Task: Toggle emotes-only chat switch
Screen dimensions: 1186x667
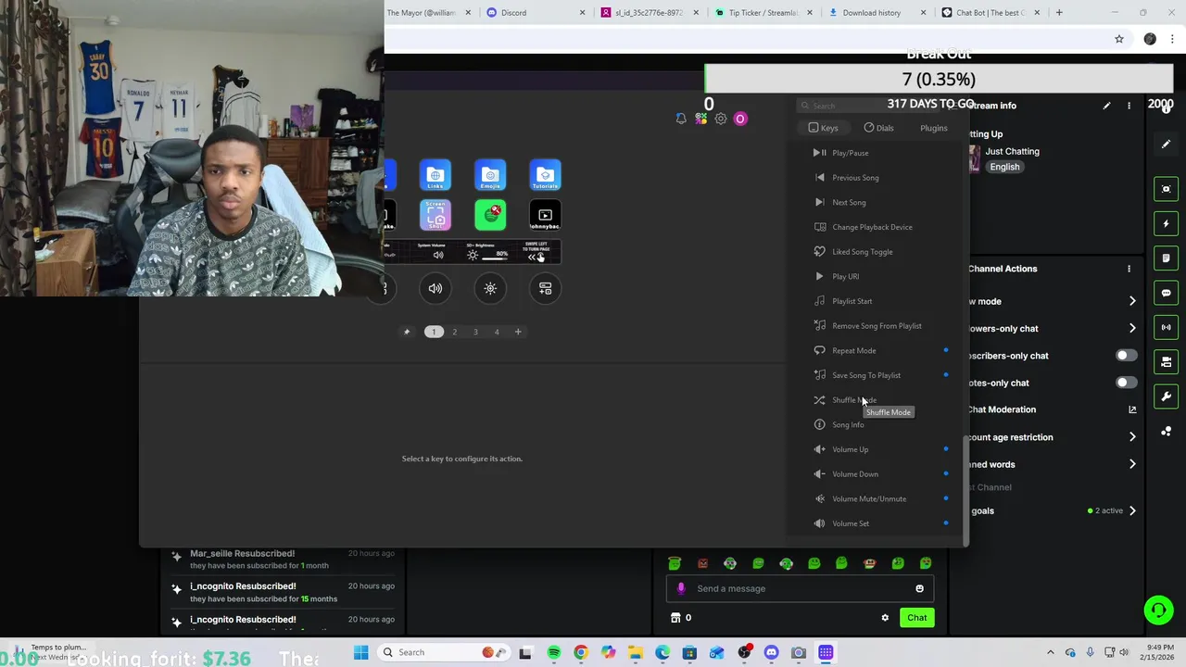Action: (x=1125, y=383)
